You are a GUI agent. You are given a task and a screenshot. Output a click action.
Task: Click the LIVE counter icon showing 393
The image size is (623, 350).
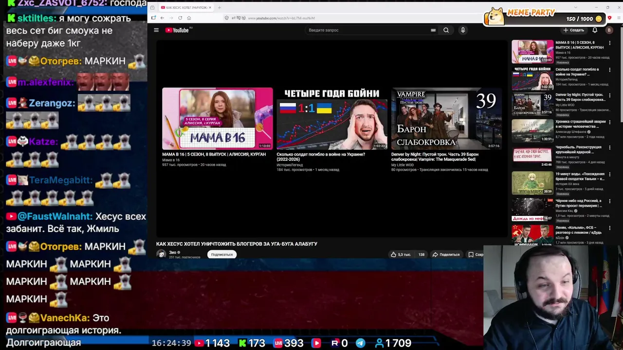click(x=278, y=343)
